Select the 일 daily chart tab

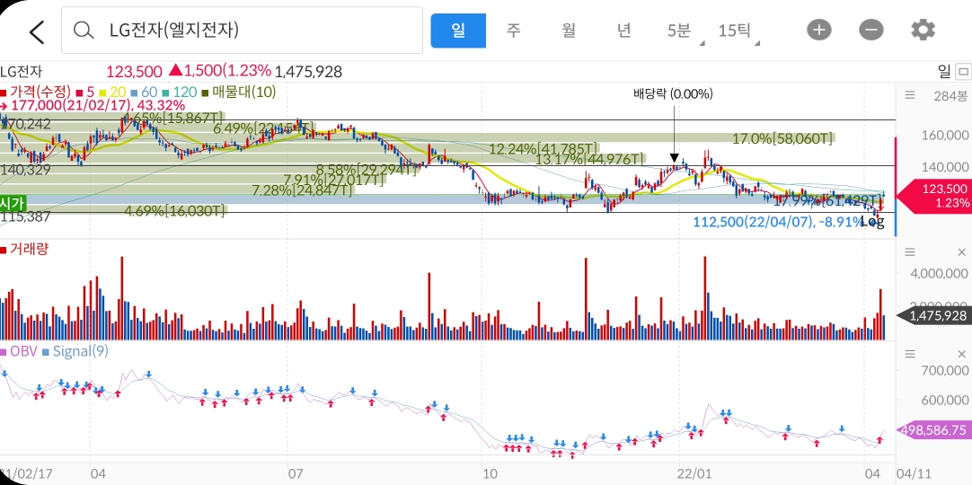pos(458,31)
